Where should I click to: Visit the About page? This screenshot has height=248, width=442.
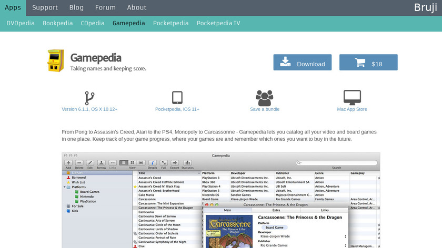[136, 7]
